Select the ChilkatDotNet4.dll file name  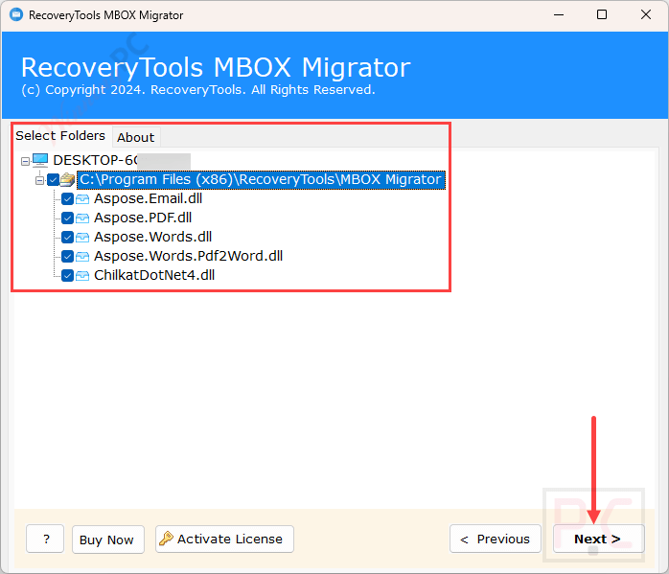tap(154, 275)
